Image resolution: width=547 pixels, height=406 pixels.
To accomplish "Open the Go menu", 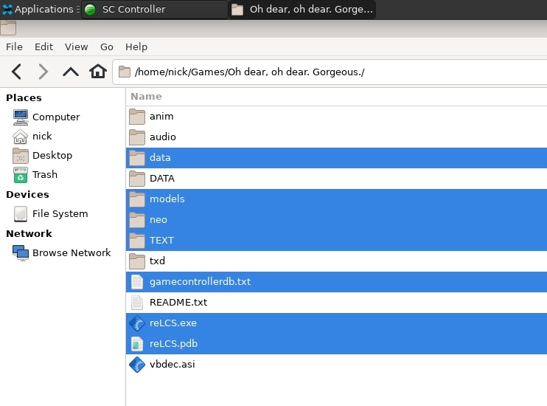I will (107, 47).
